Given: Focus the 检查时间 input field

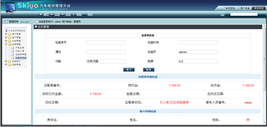Looking at the screenshot, I should pos(198,43).
